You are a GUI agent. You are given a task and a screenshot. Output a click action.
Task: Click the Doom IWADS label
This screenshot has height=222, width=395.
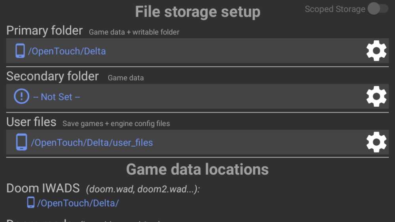pos(43,188)
